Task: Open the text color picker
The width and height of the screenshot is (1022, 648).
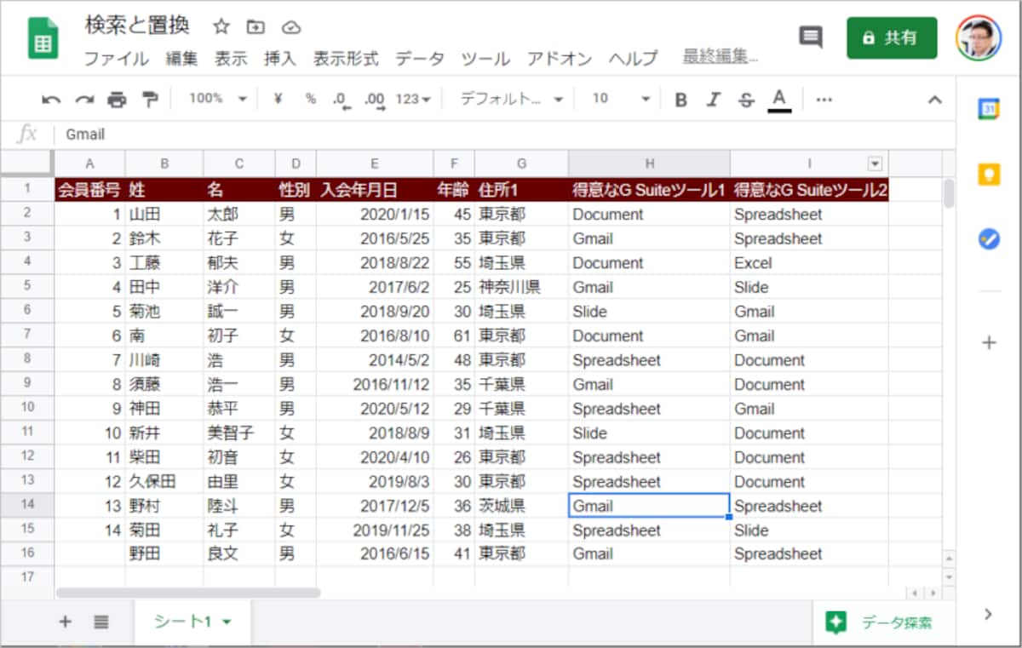Action: point(778,100)
